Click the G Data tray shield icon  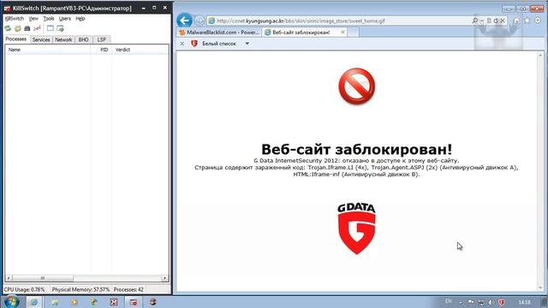tap(502, 302)
